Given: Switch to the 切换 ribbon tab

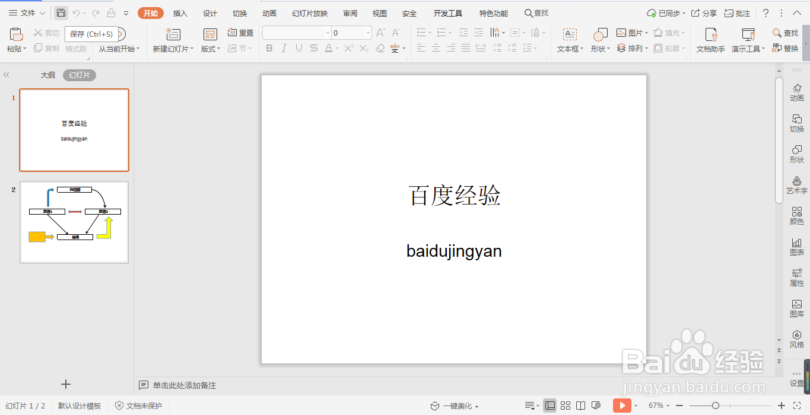Looking at the screenshot, I should click(240, 13).
